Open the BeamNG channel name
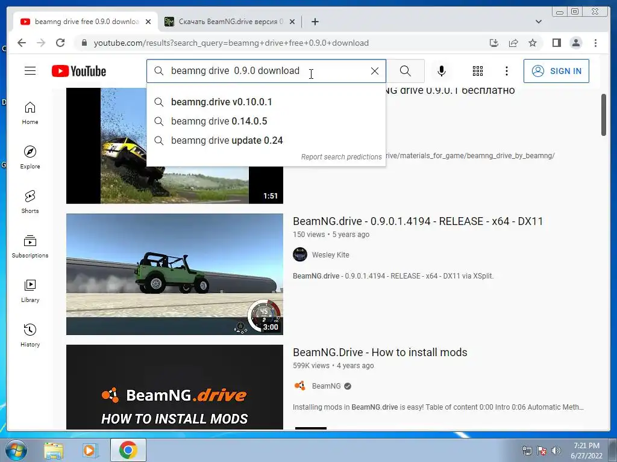The image size is (617, 462). 326,386
